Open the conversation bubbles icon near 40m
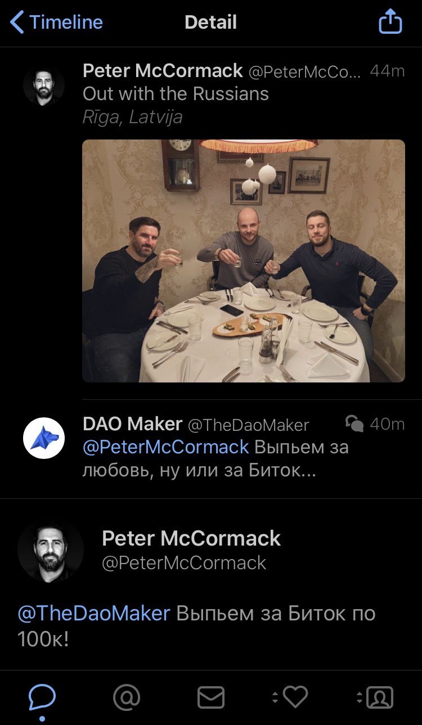Screen dimensions: 422x725 [x=354, y=424]
